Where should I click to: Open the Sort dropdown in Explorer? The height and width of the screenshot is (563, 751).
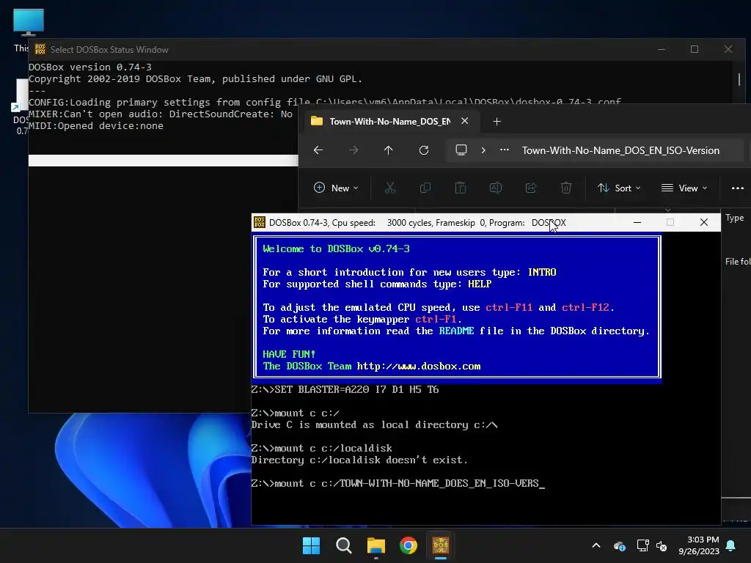coord(619,188)
